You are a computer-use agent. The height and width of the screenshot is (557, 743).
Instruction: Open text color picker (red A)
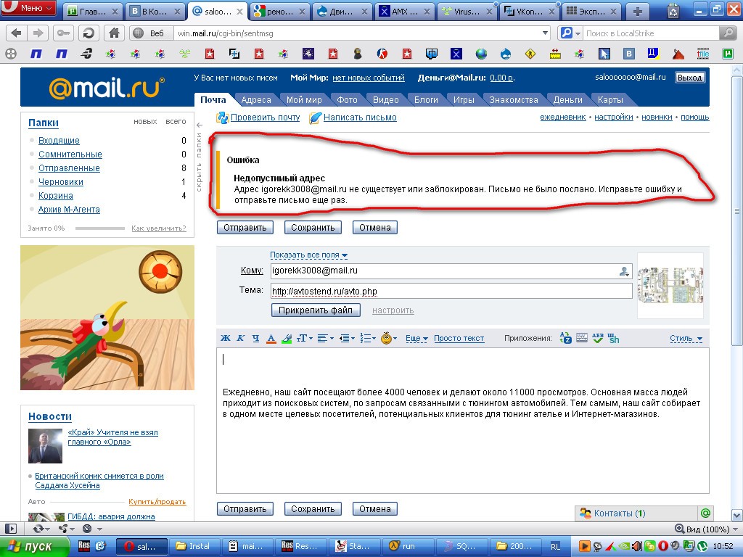271,338
